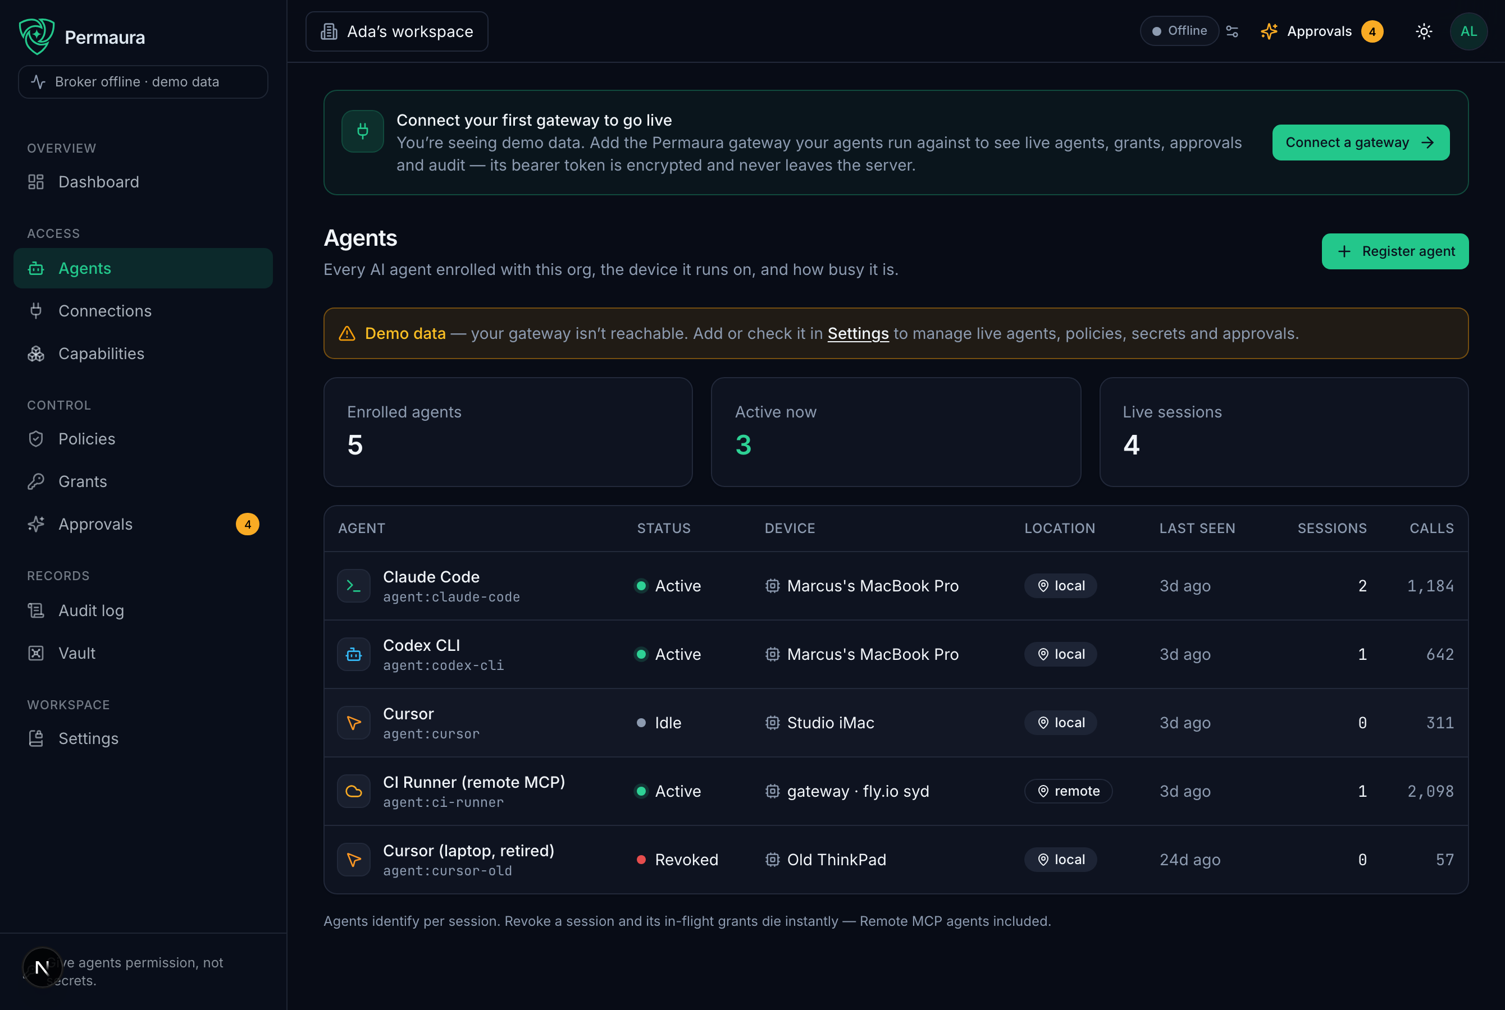Viewport: 1505px width, 1010px height.
Task: Click the agent:cursor row icon
Action: pyautogui.click(x=354, y=723)
